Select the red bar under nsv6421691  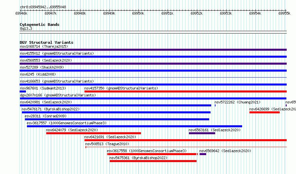[186, 140]
